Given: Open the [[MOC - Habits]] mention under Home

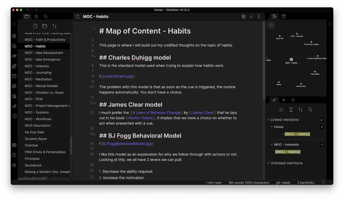Looking at the screenshot, I should [x=297, y=134].
